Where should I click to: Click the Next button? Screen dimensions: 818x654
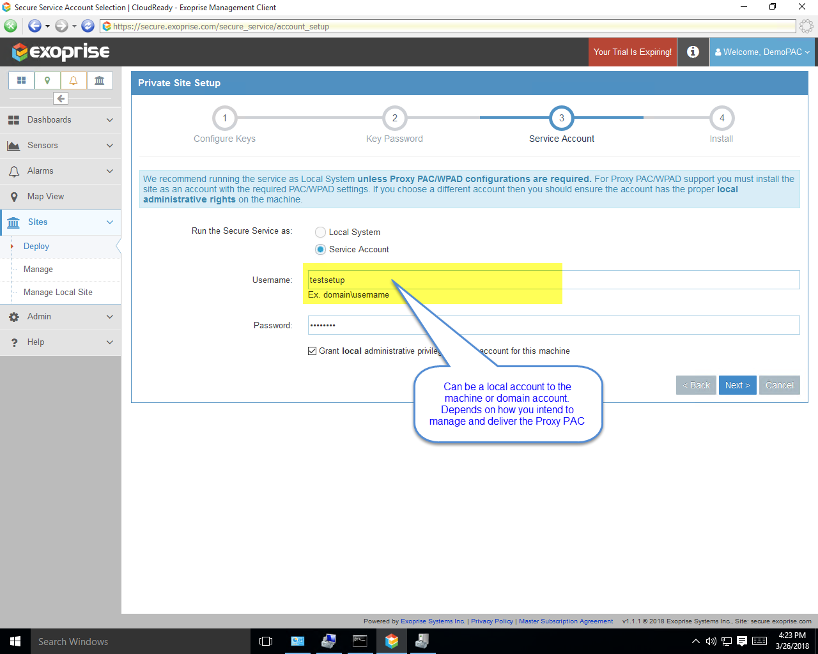click(737, 385)
